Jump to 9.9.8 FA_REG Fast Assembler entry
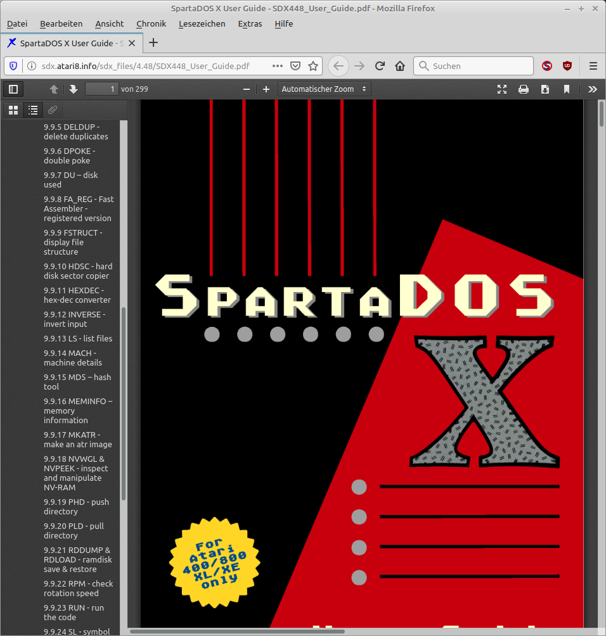The width and height of the screenshot is (606, 636). (79, 208)
